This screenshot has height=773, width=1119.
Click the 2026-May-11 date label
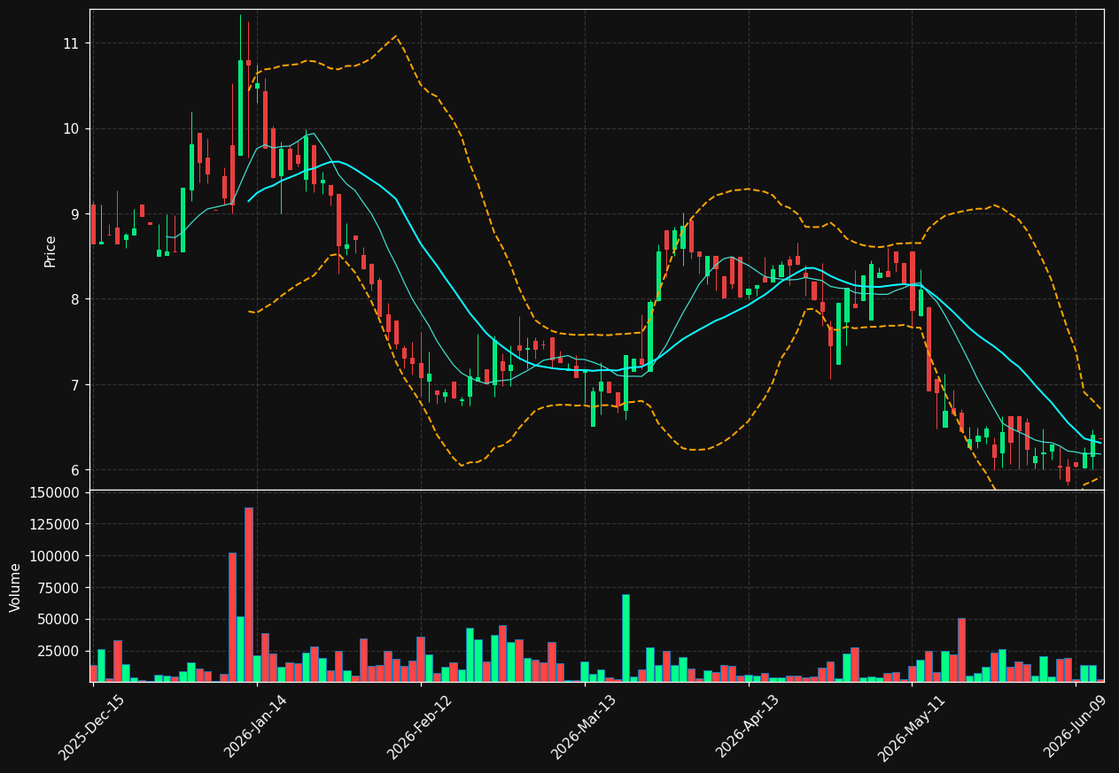click(x=912, y=727)
